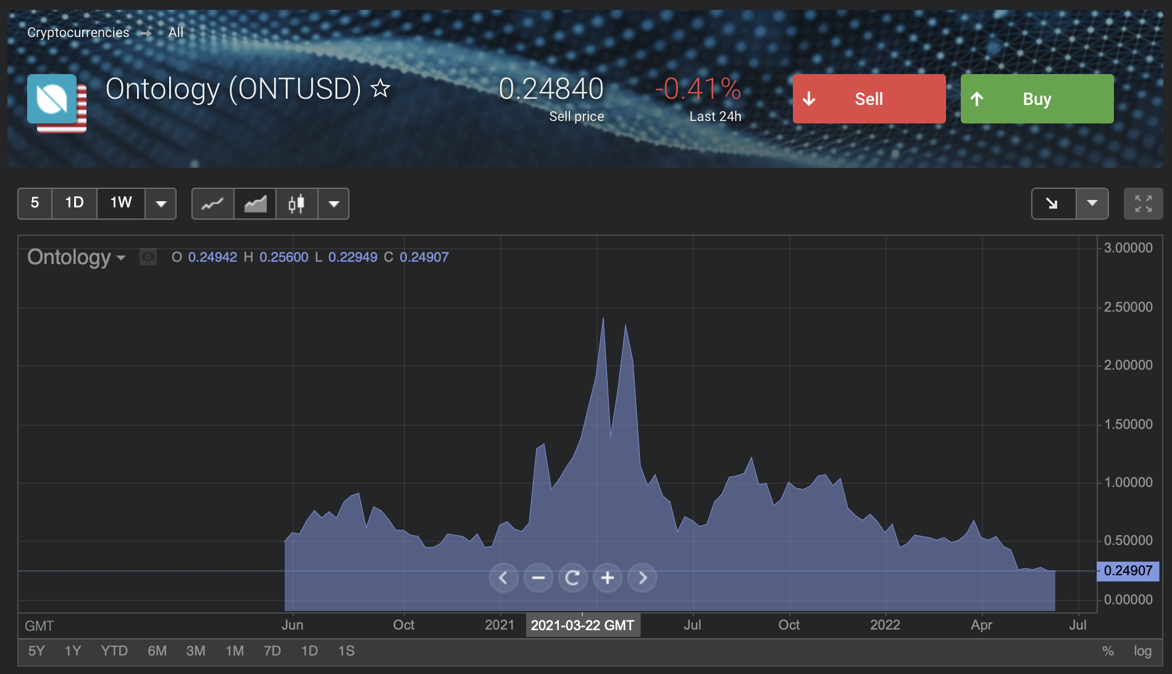Open All breadcrumb link
This screenshot has height=674, width=1172.
click(x=176, y=33)
